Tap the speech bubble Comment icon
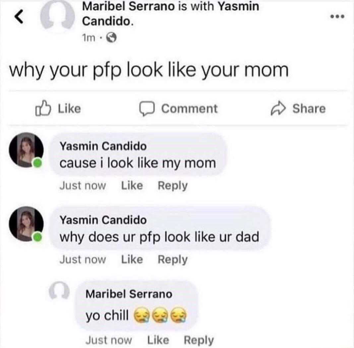The height and width of the screenshot is (348, 354). pos(147,109)
